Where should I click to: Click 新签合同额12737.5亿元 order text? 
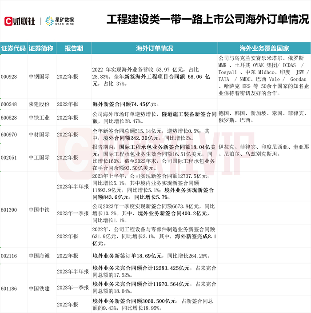(x=169, y=176)
